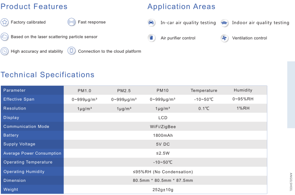Click 'Connection to the cloud platform' text
The image size is (295, 195).
coord(109,51)
